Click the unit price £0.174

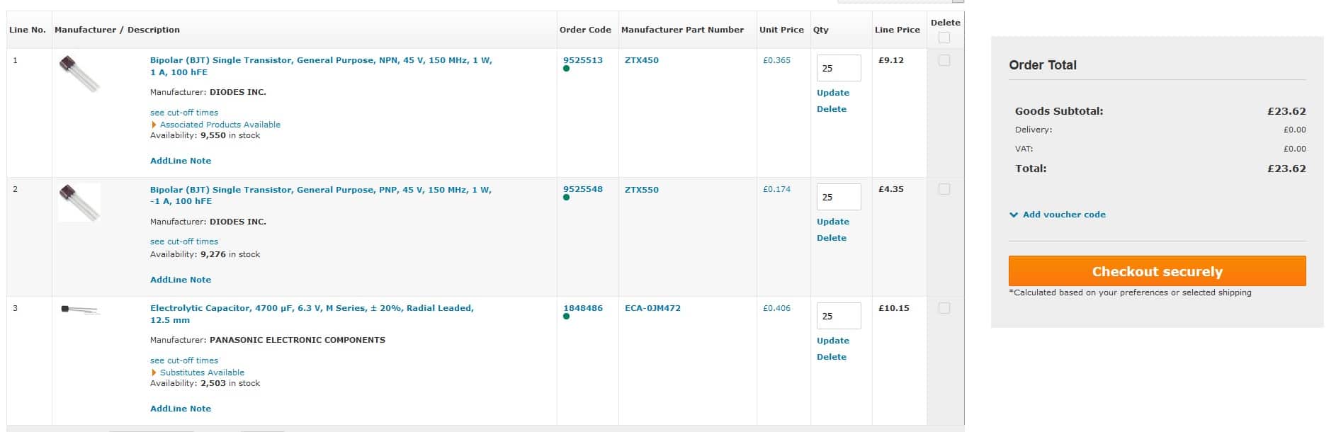point(776,189)
